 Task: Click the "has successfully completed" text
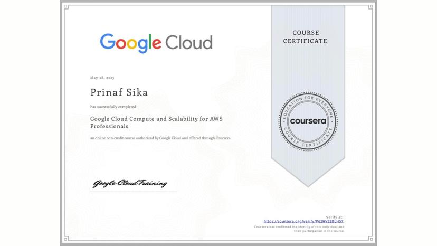click(113, 107)
